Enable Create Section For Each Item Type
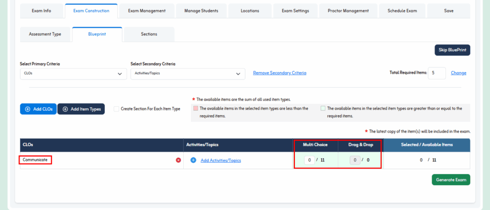The height and width of the screenshot is (210, 490). [116, 109]
